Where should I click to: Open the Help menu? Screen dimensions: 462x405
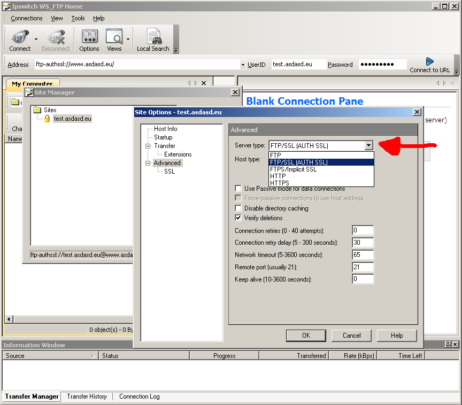click(99, 18)
